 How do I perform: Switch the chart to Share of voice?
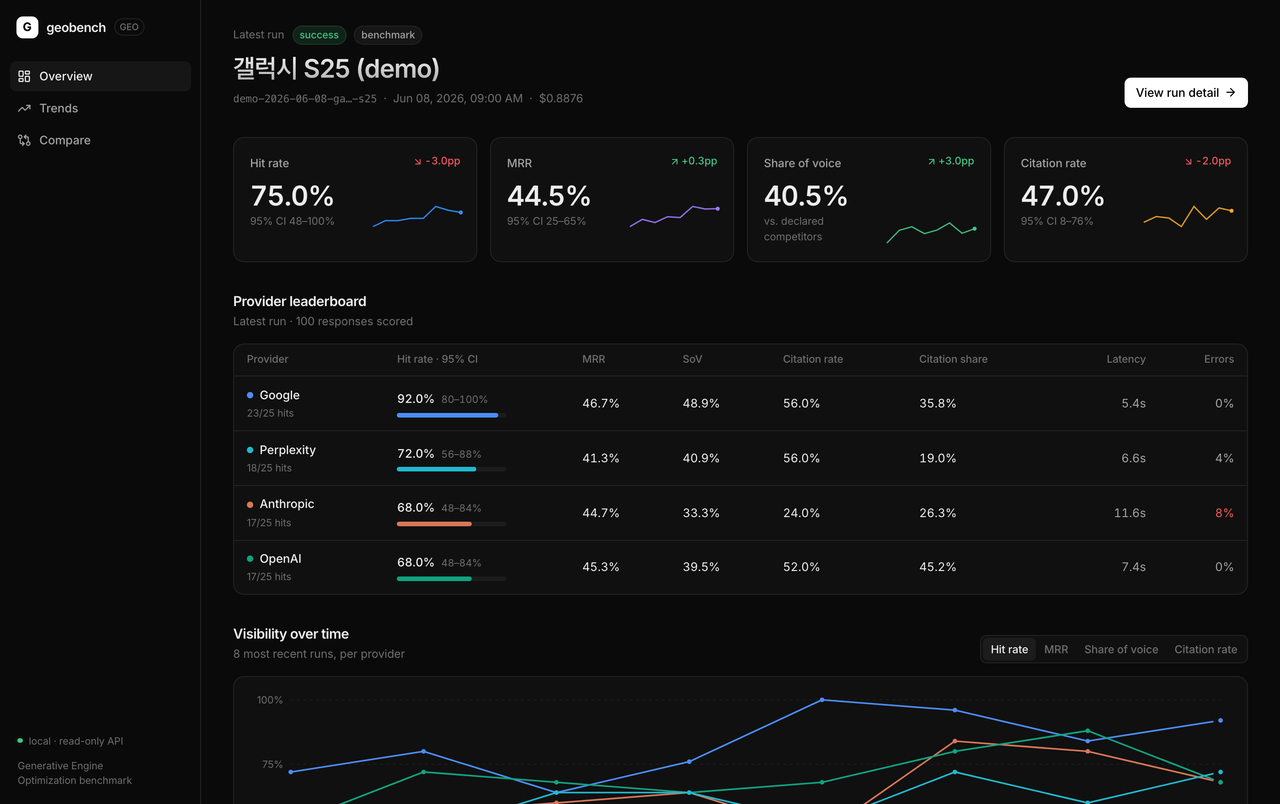pyautogui.click(x=1121, y=649)
